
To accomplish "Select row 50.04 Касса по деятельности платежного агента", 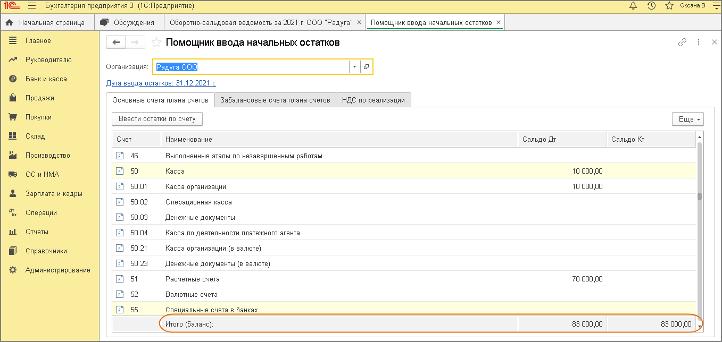I will pyautogui.click(x=404, y=233).
